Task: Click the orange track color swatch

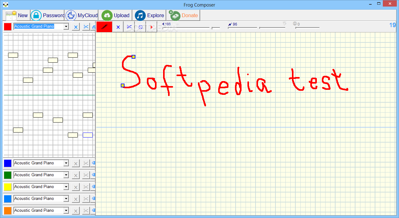Action: coord(8,211)
